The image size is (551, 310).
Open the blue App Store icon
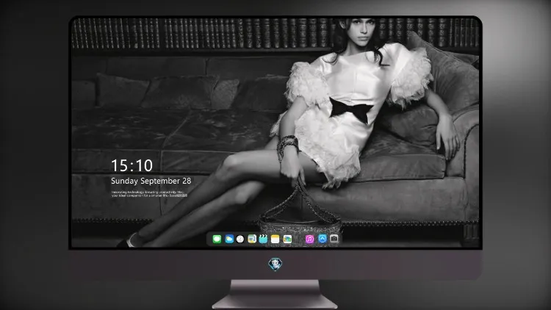click(323, 239)
